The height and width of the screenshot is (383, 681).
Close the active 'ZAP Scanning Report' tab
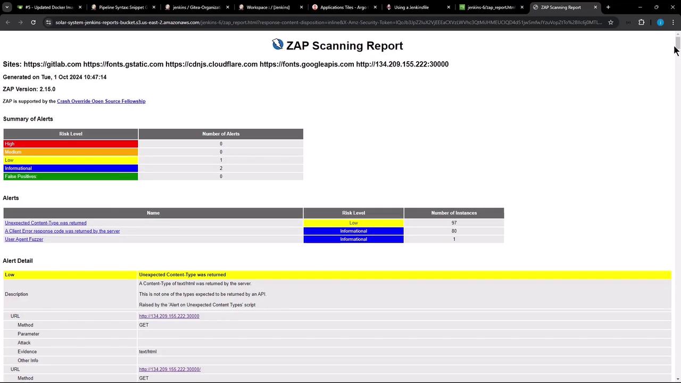(x=595, y=7)
